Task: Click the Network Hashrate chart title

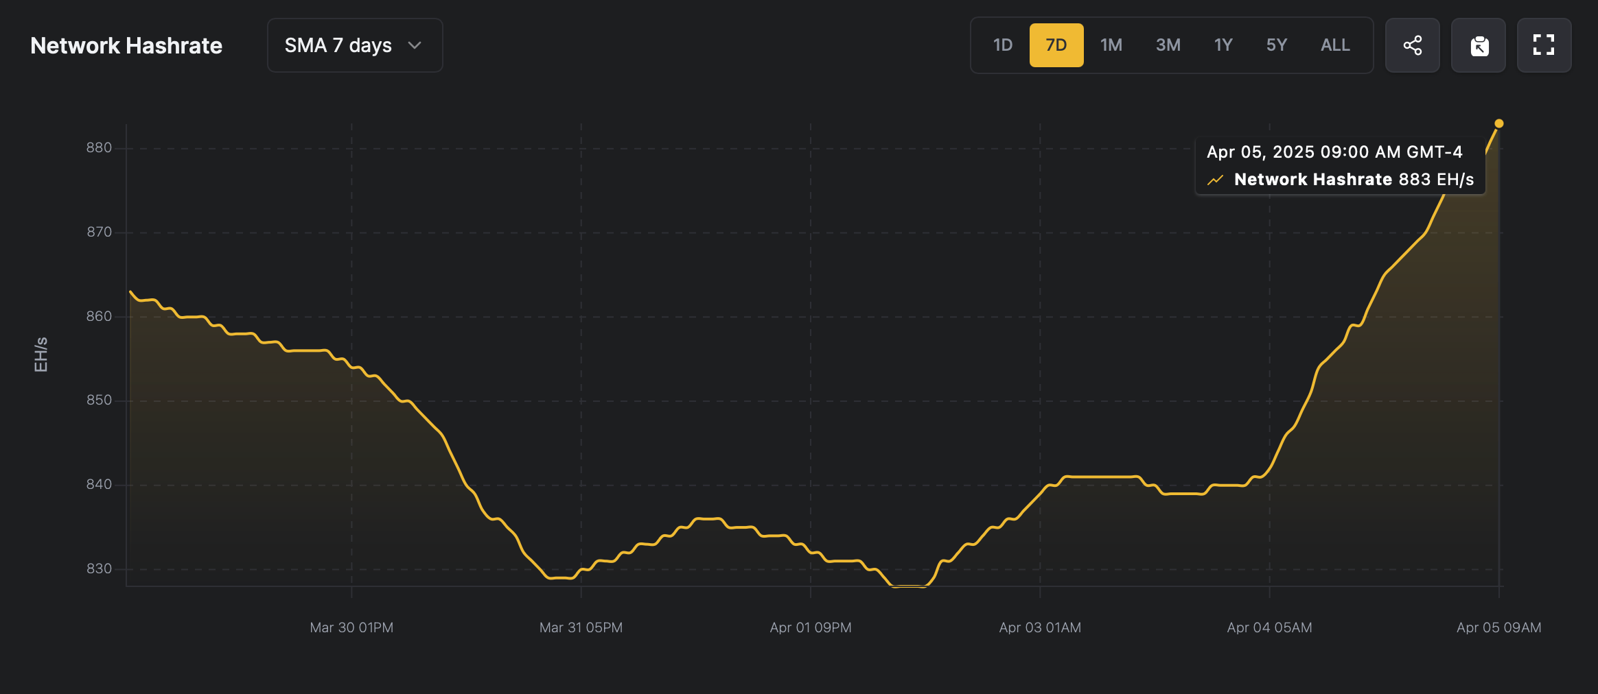Action: (126, 45)
